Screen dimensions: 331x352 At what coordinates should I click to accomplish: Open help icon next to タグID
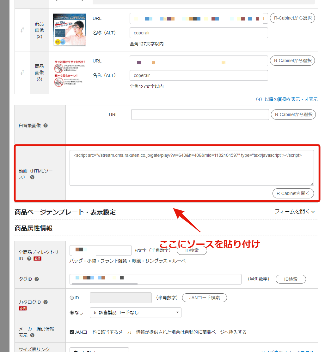click(x=37, y=279)
